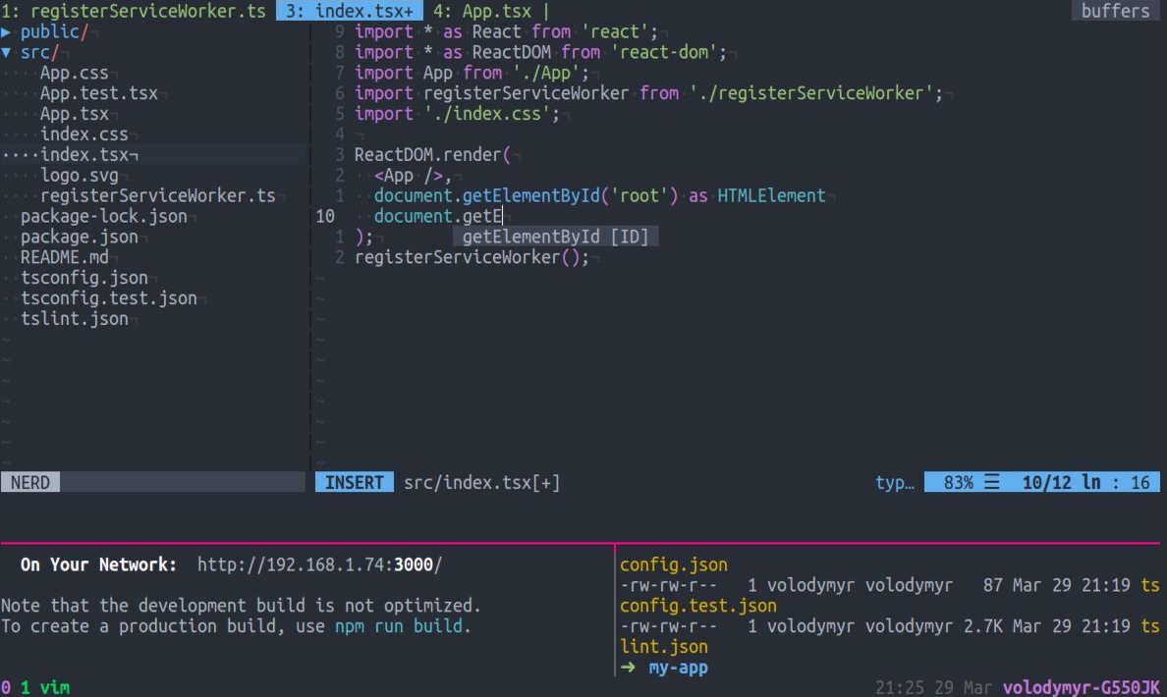Screen dimensions: 1167x697
Task: Click the INSERT mode indicator
Action: pyautogui.click(x=354, y=481)
